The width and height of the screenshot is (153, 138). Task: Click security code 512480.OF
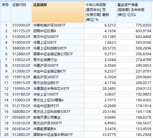tap(21, 135)
